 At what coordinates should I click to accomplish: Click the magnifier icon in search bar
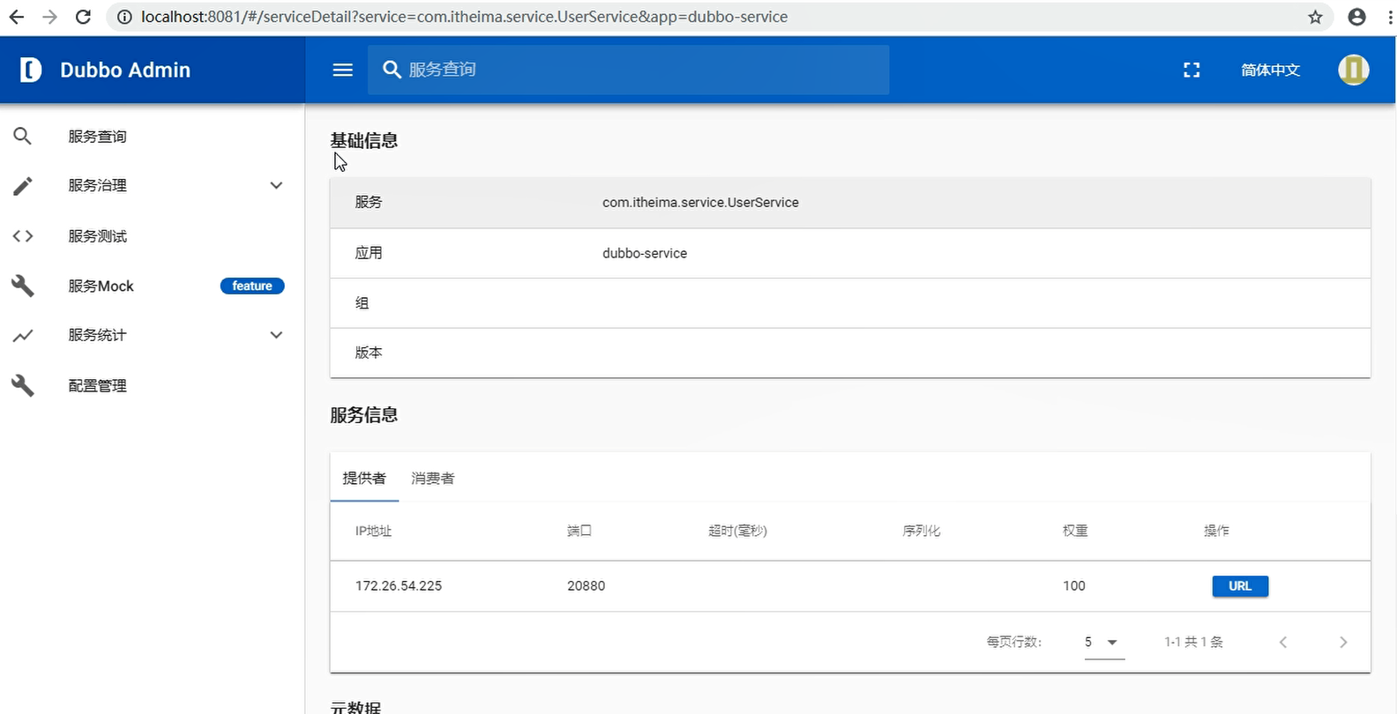tap(392, 70)
